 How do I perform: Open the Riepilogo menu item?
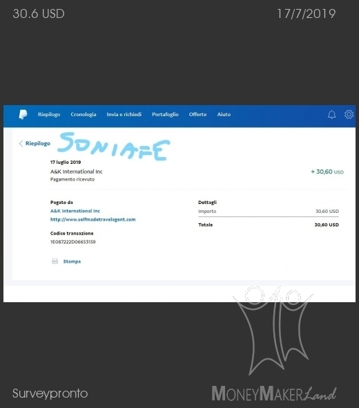pos(49,115)
